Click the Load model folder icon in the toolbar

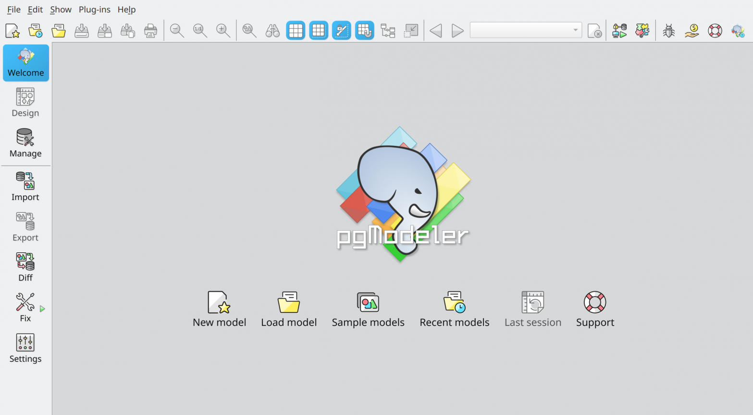(59, 31)
